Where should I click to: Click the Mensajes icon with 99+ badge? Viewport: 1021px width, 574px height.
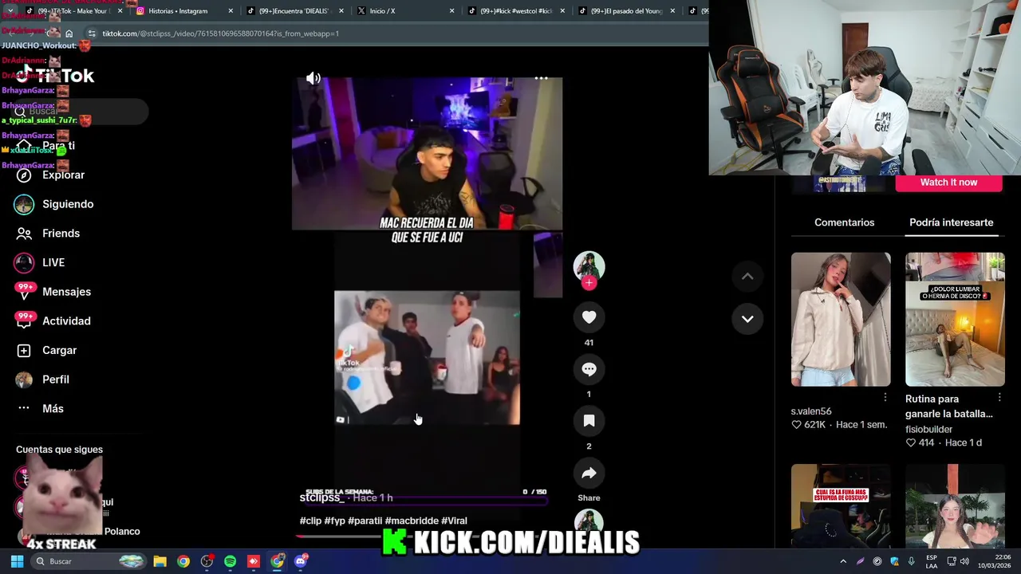click(24, 292)
